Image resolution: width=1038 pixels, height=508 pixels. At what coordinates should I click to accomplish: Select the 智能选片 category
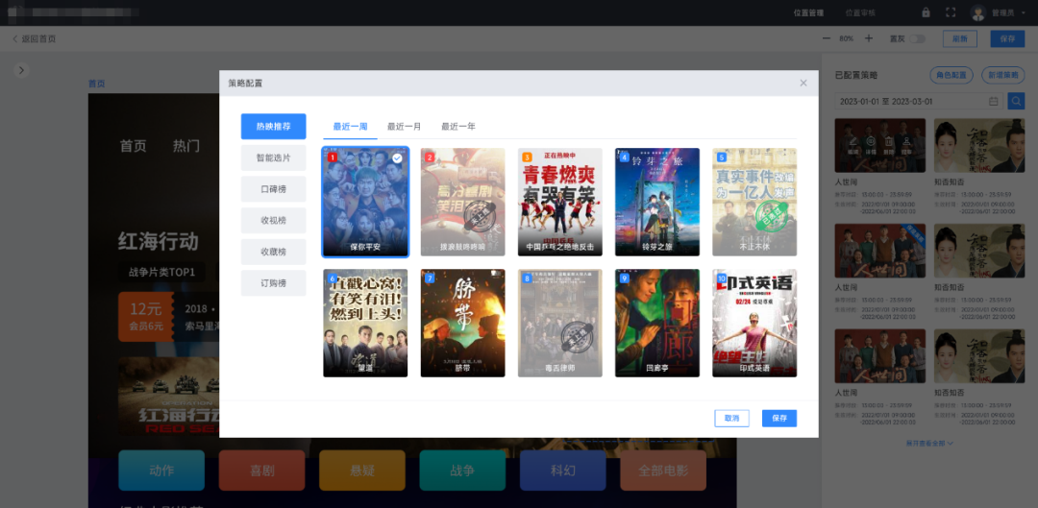(x=273, y=158)
